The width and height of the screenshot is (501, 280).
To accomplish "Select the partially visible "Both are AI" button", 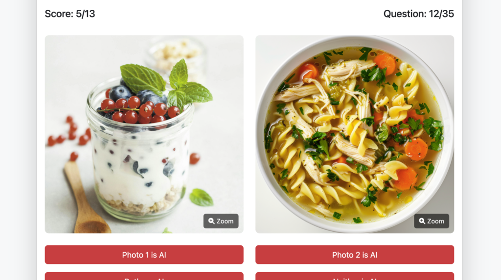I will tap(144, 276).
